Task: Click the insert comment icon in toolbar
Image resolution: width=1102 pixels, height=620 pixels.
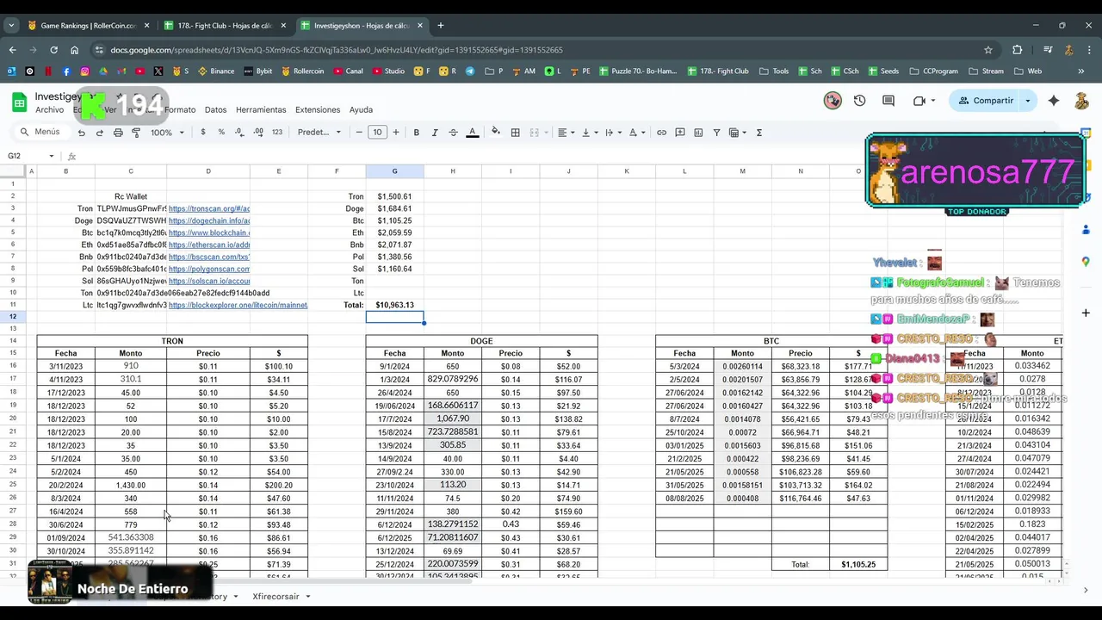Action: [680, 133]
